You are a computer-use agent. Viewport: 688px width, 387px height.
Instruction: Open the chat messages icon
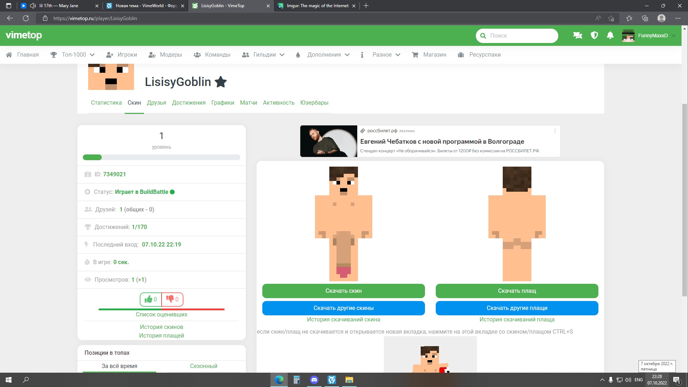click(x=577, y=35)
